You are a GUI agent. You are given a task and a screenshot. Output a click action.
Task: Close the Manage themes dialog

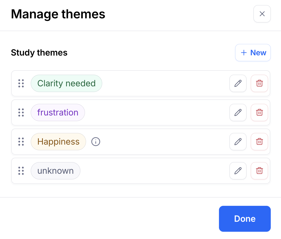pos(262,14)
